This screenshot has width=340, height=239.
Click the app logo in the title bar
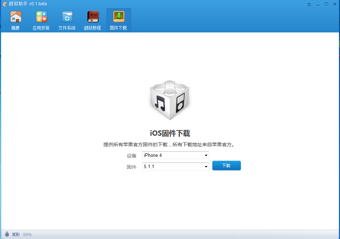[5, 4]
